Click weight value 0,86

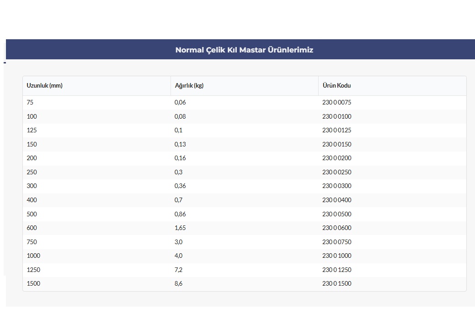pos(180,214)
